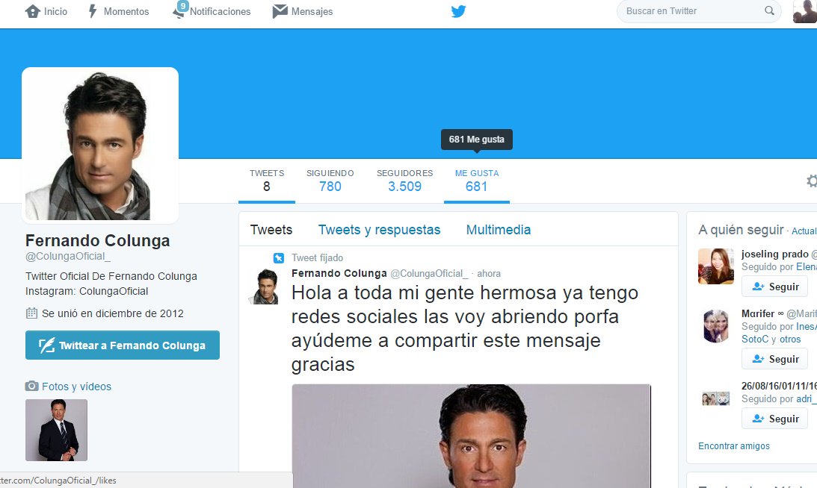Image resolution: width=817 pixels, height=488 pixels.
Task: Open 26/08/16/01/11/16 account avatar
Action: (x=716, y=398)
